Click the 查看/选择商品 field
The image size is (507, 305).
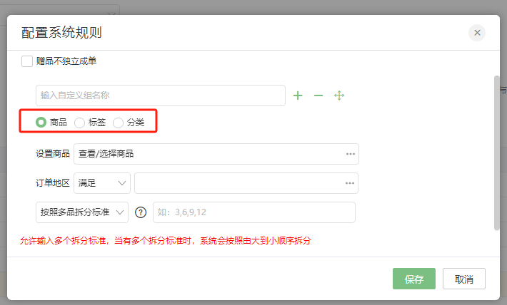click(216, 154)
